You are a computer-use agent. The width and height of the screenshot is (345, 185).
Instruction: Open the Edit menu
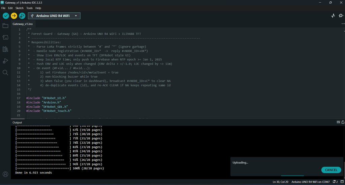coord(10,8)
